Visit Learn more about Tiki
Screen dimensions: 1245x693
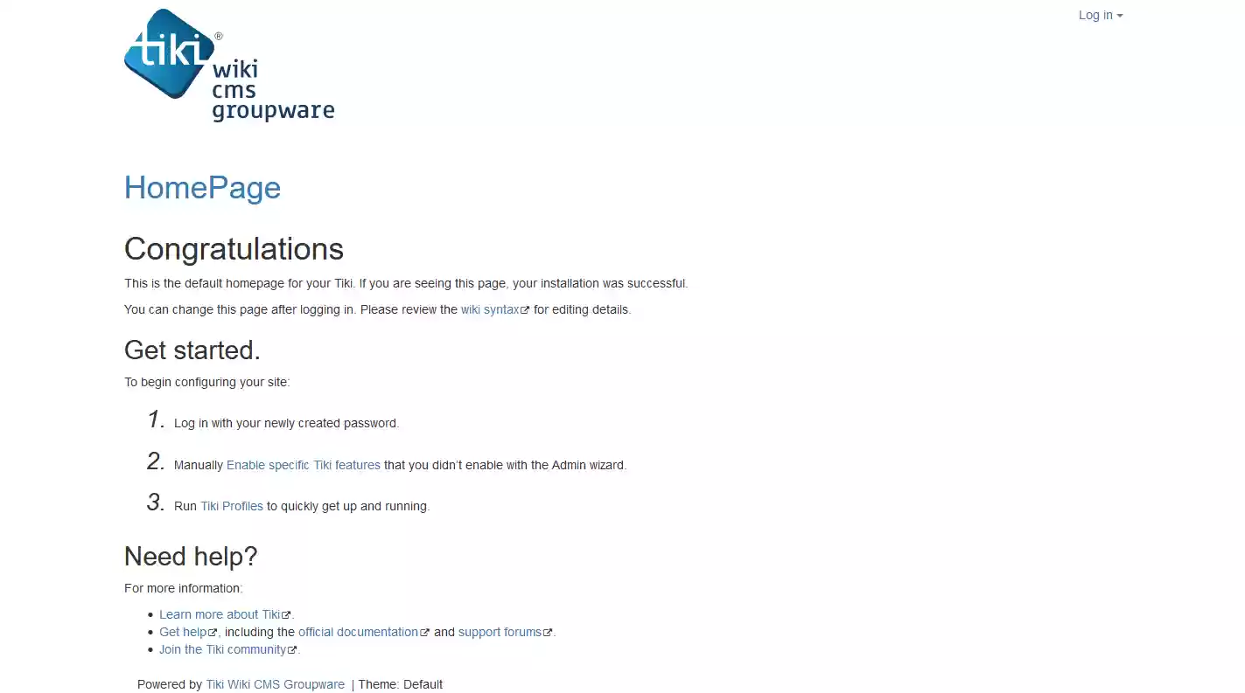(219, 613)
